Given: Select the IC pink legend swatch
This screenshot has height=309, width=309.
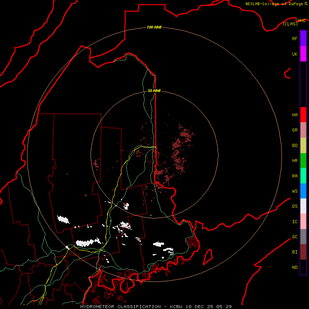Looking at the screenshot, I should tap(303, 221).
